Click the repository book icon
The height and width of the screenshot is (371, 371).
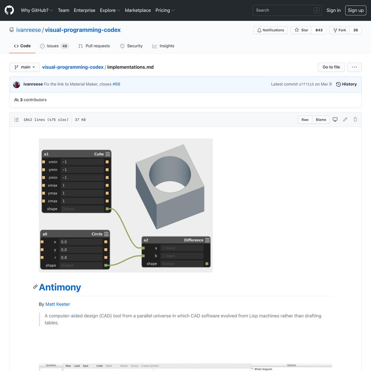tap(12, 30)
